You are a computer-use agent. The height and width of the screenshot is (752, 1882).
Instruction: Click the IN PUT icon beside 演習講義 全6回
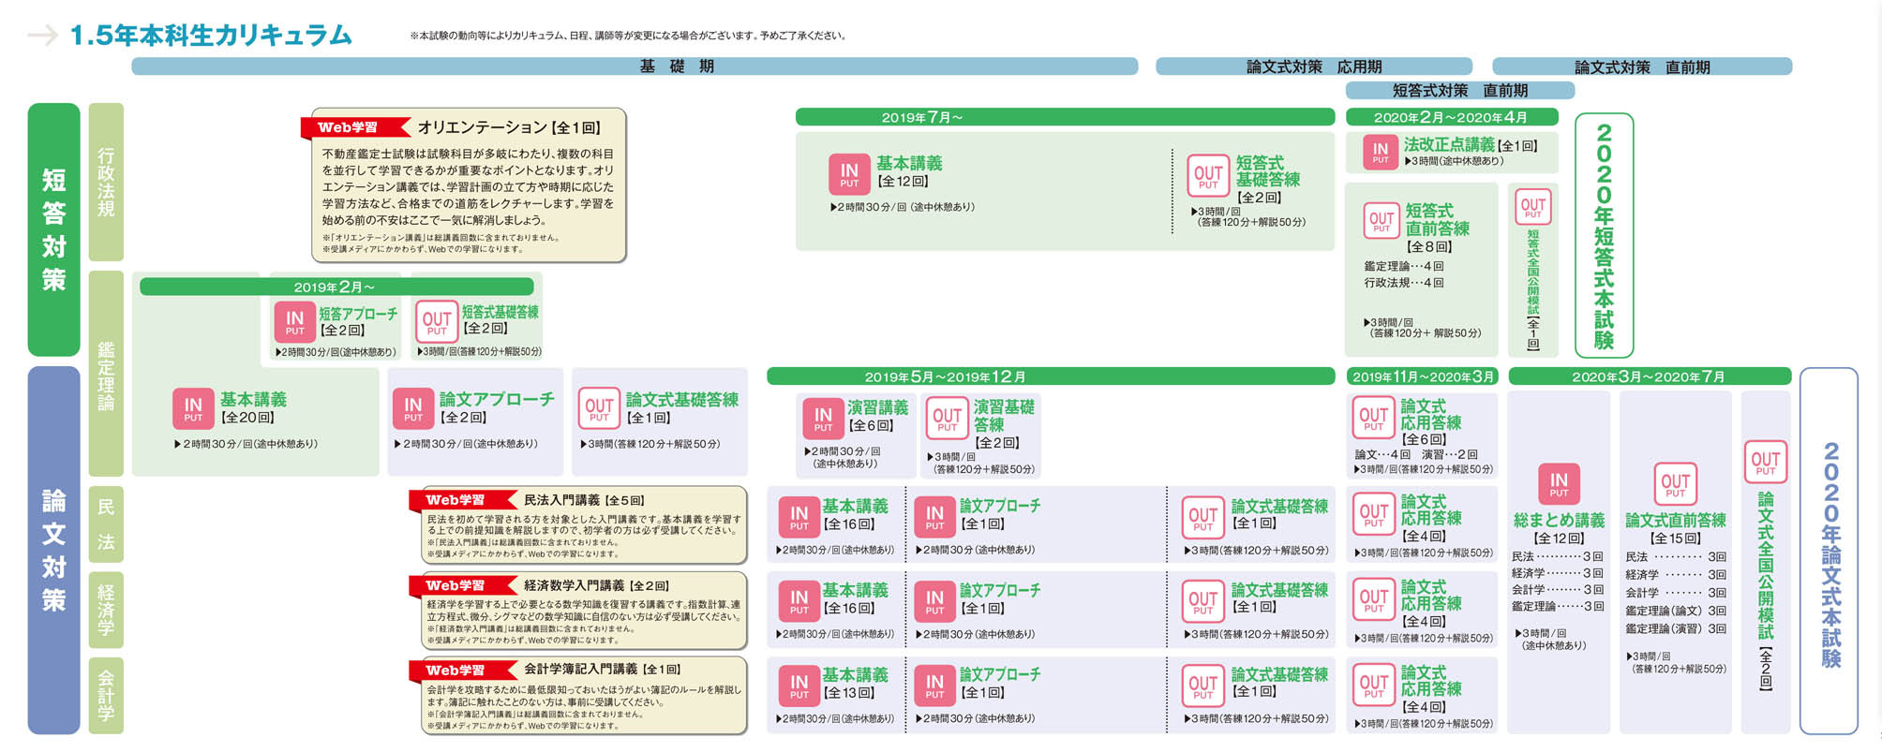pos(822,418)
